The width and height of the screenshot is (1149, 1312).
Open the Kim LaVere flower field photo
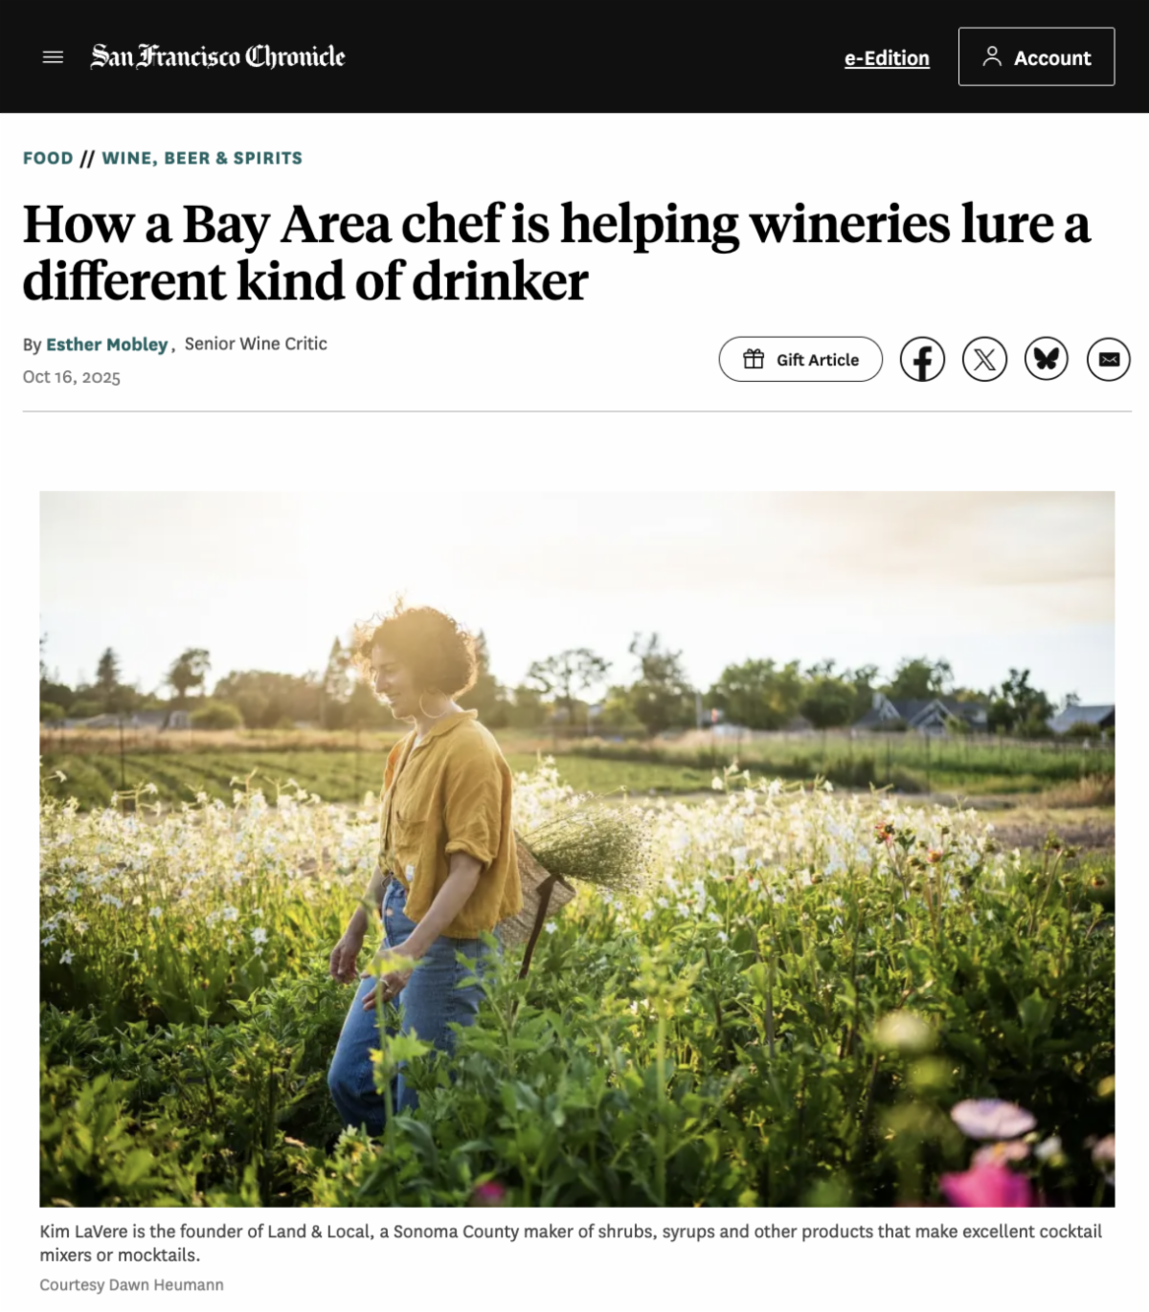[576, 849]
